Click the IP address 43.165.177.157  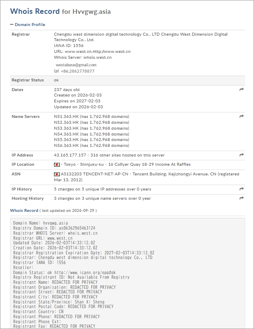(x=70, y=155)
